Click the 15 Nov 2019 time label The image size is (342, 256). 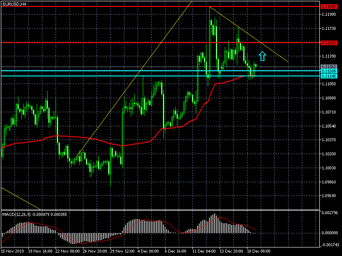pos(12,251)
